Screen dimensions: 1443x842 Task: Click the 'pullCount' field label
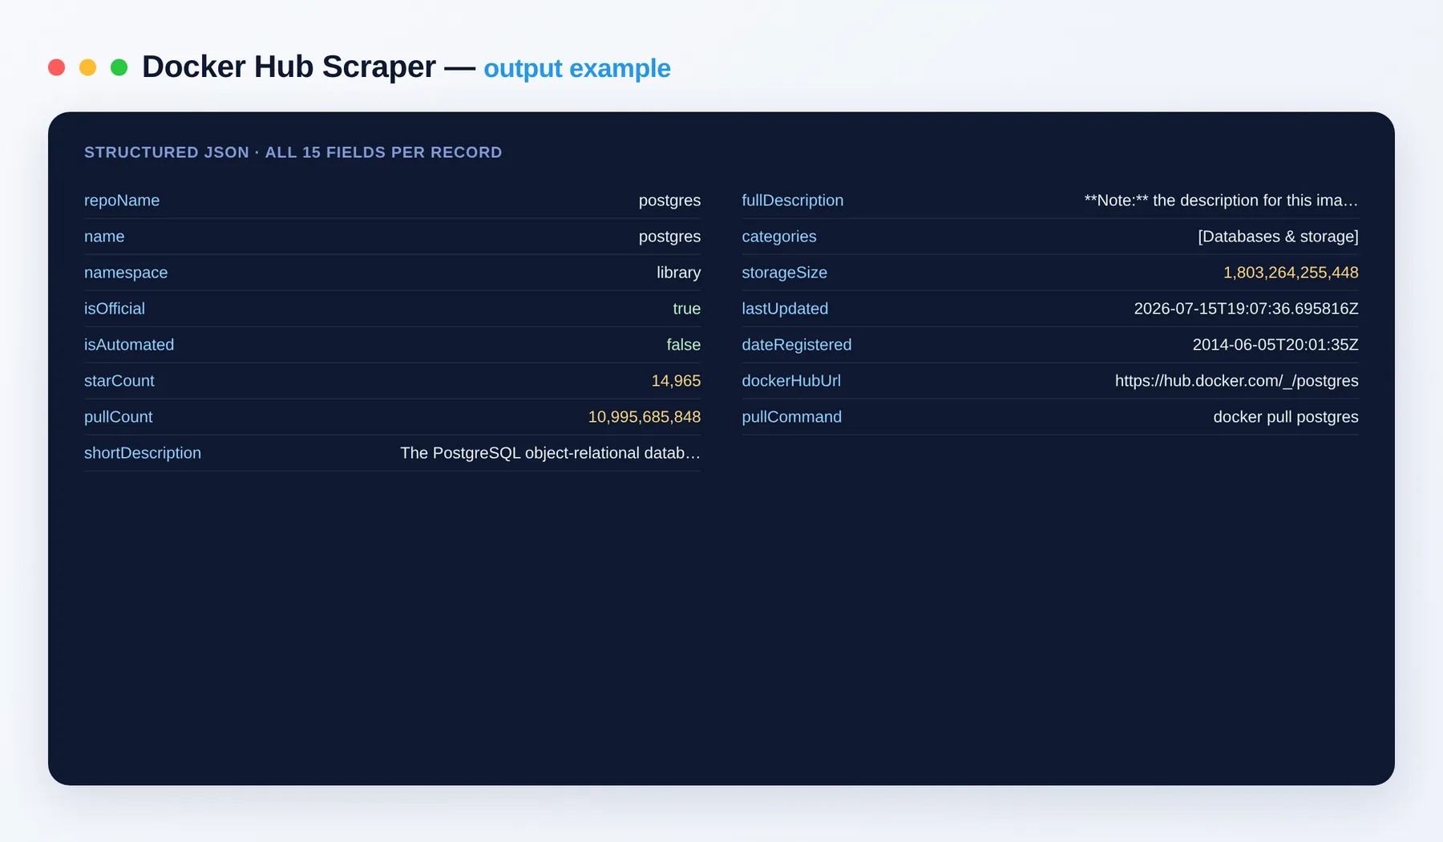coord(118,417)
